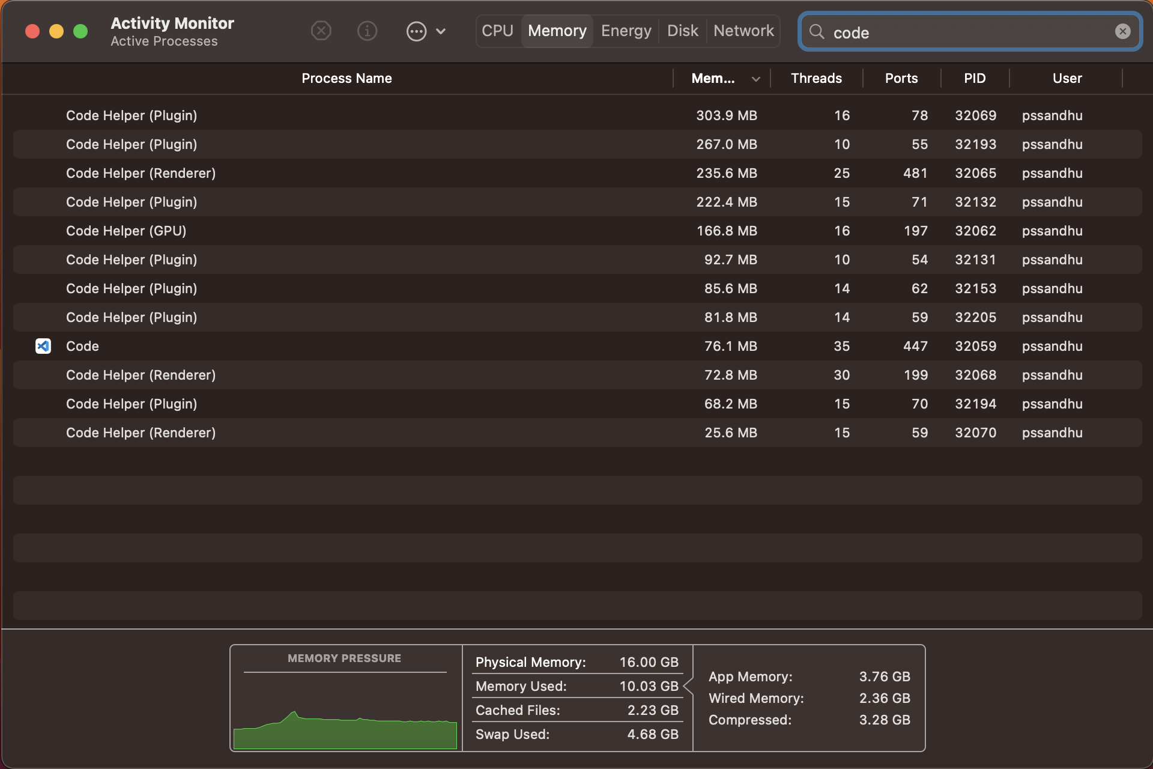This screenshot has width=1153, height=769.
Task: Select the Code process name
Action: pyautogui.click(x=82, y=346)
